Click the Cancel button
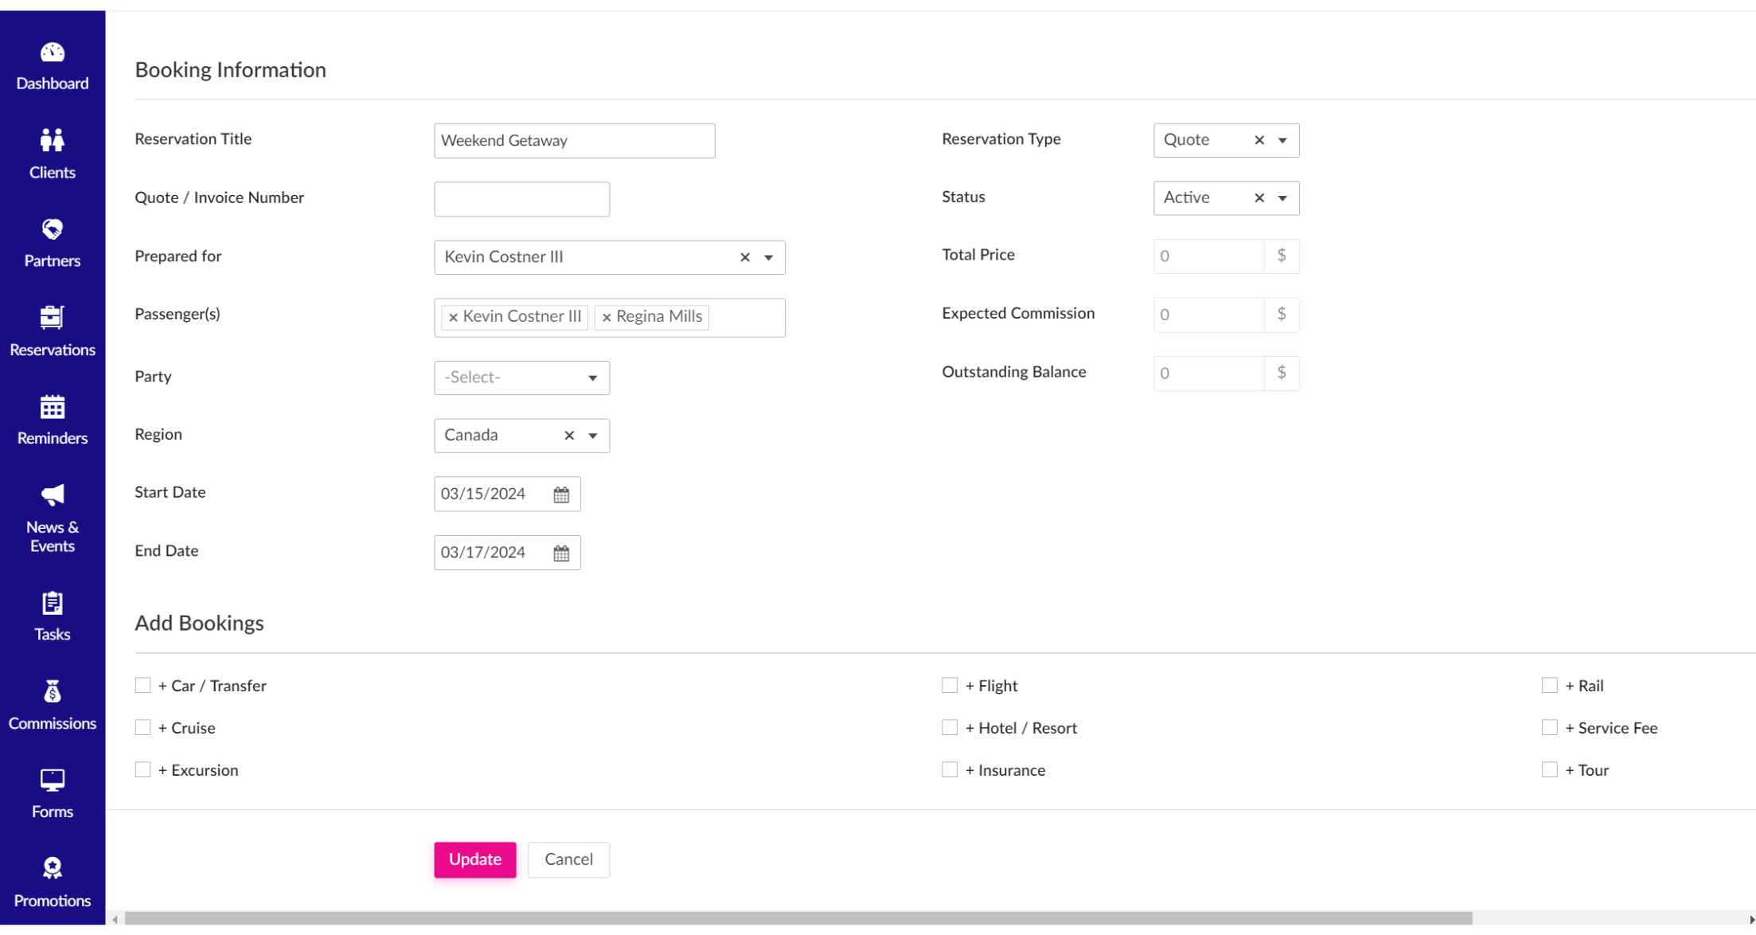Image resolution: width=1756 pixels, height=935 pixels. pos(568,859)
